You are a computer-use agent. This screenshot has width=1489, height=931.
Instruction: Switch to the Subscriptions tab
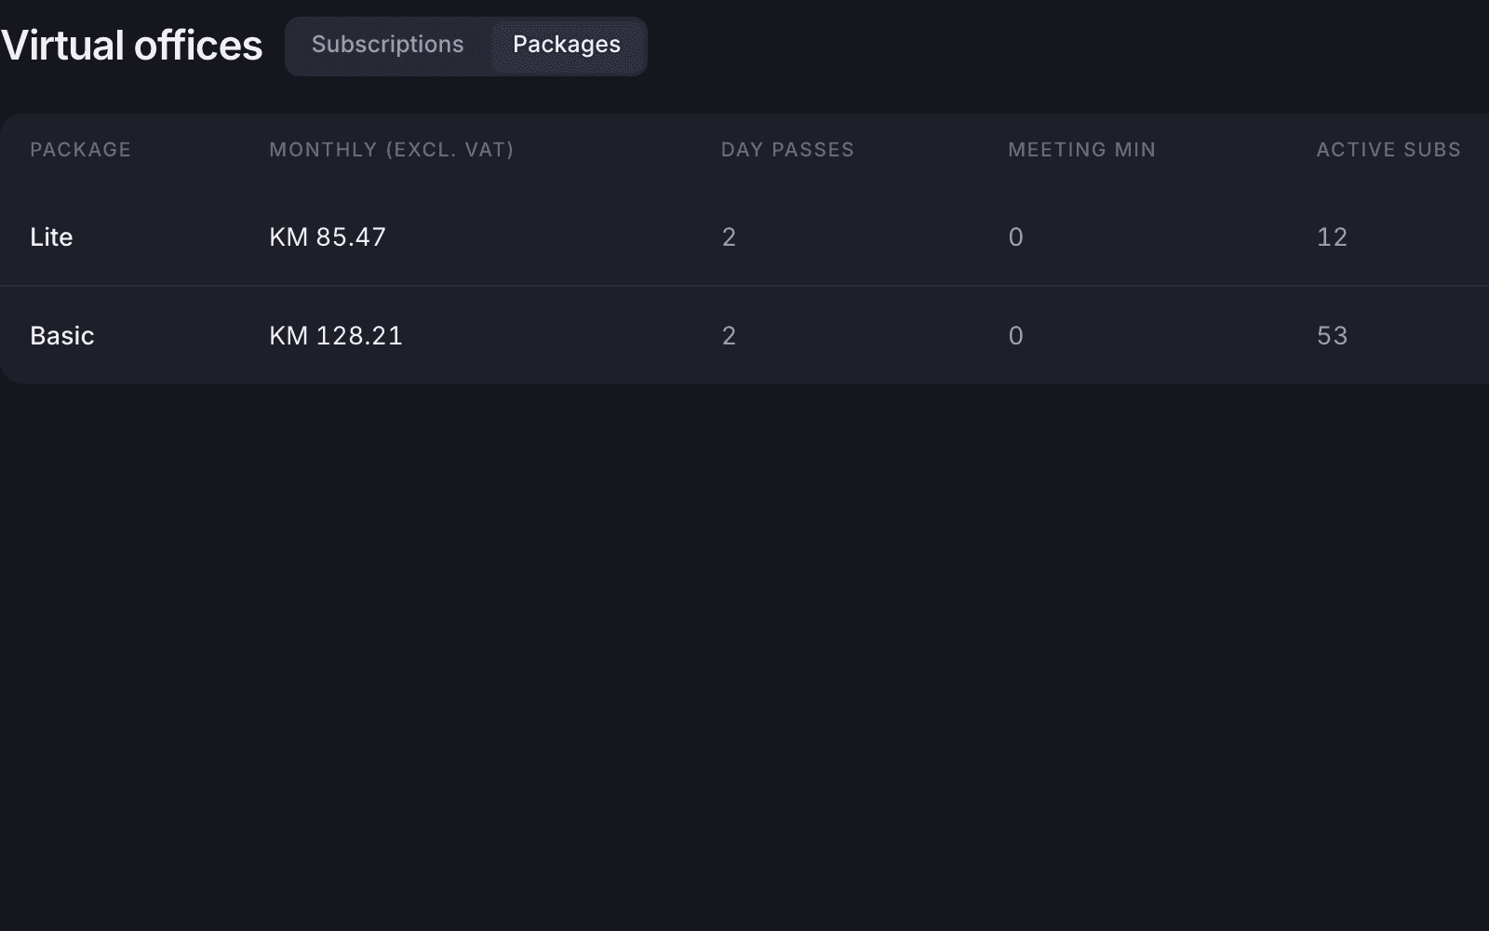[388, 46]
